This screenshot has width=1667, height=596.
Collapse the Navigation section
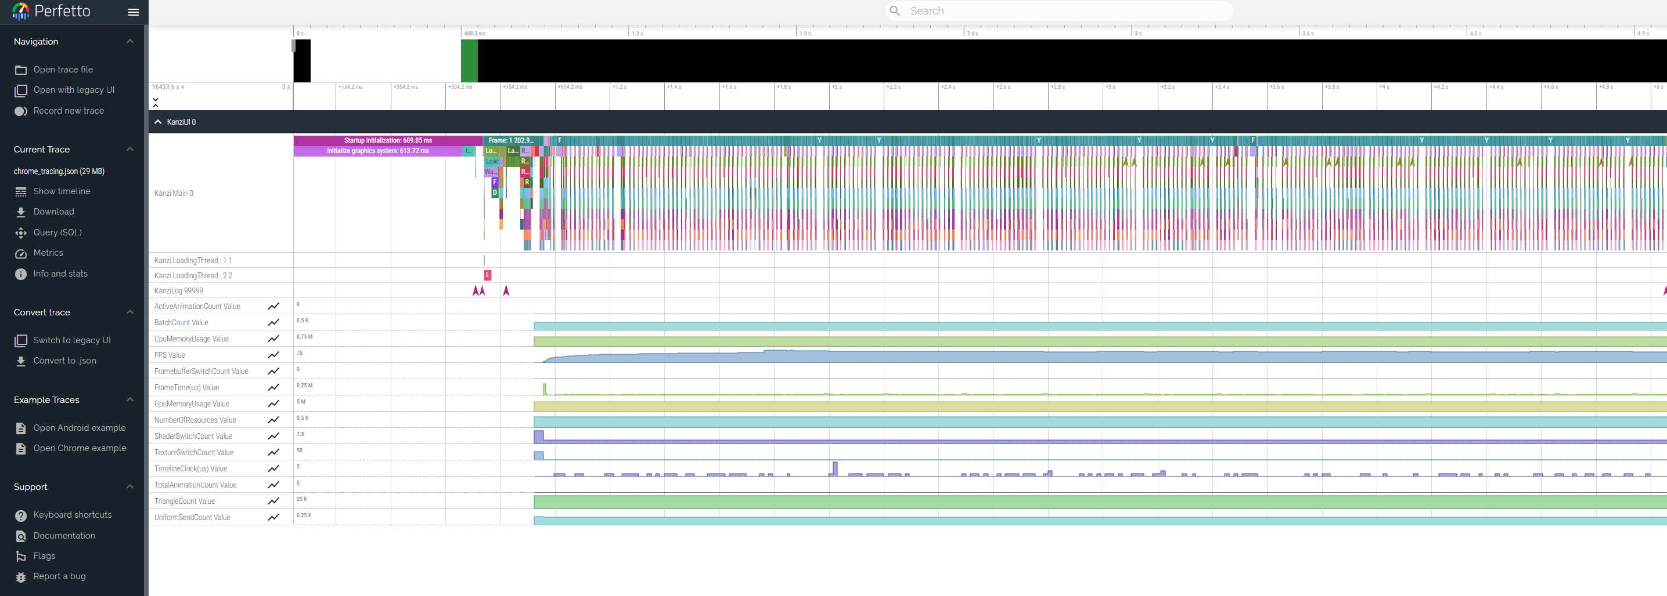[x=130, y=41]
